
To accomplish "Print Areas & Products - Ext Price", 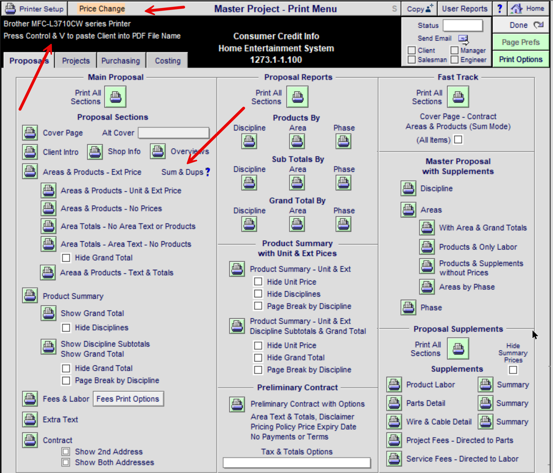I will coord(30,171).
